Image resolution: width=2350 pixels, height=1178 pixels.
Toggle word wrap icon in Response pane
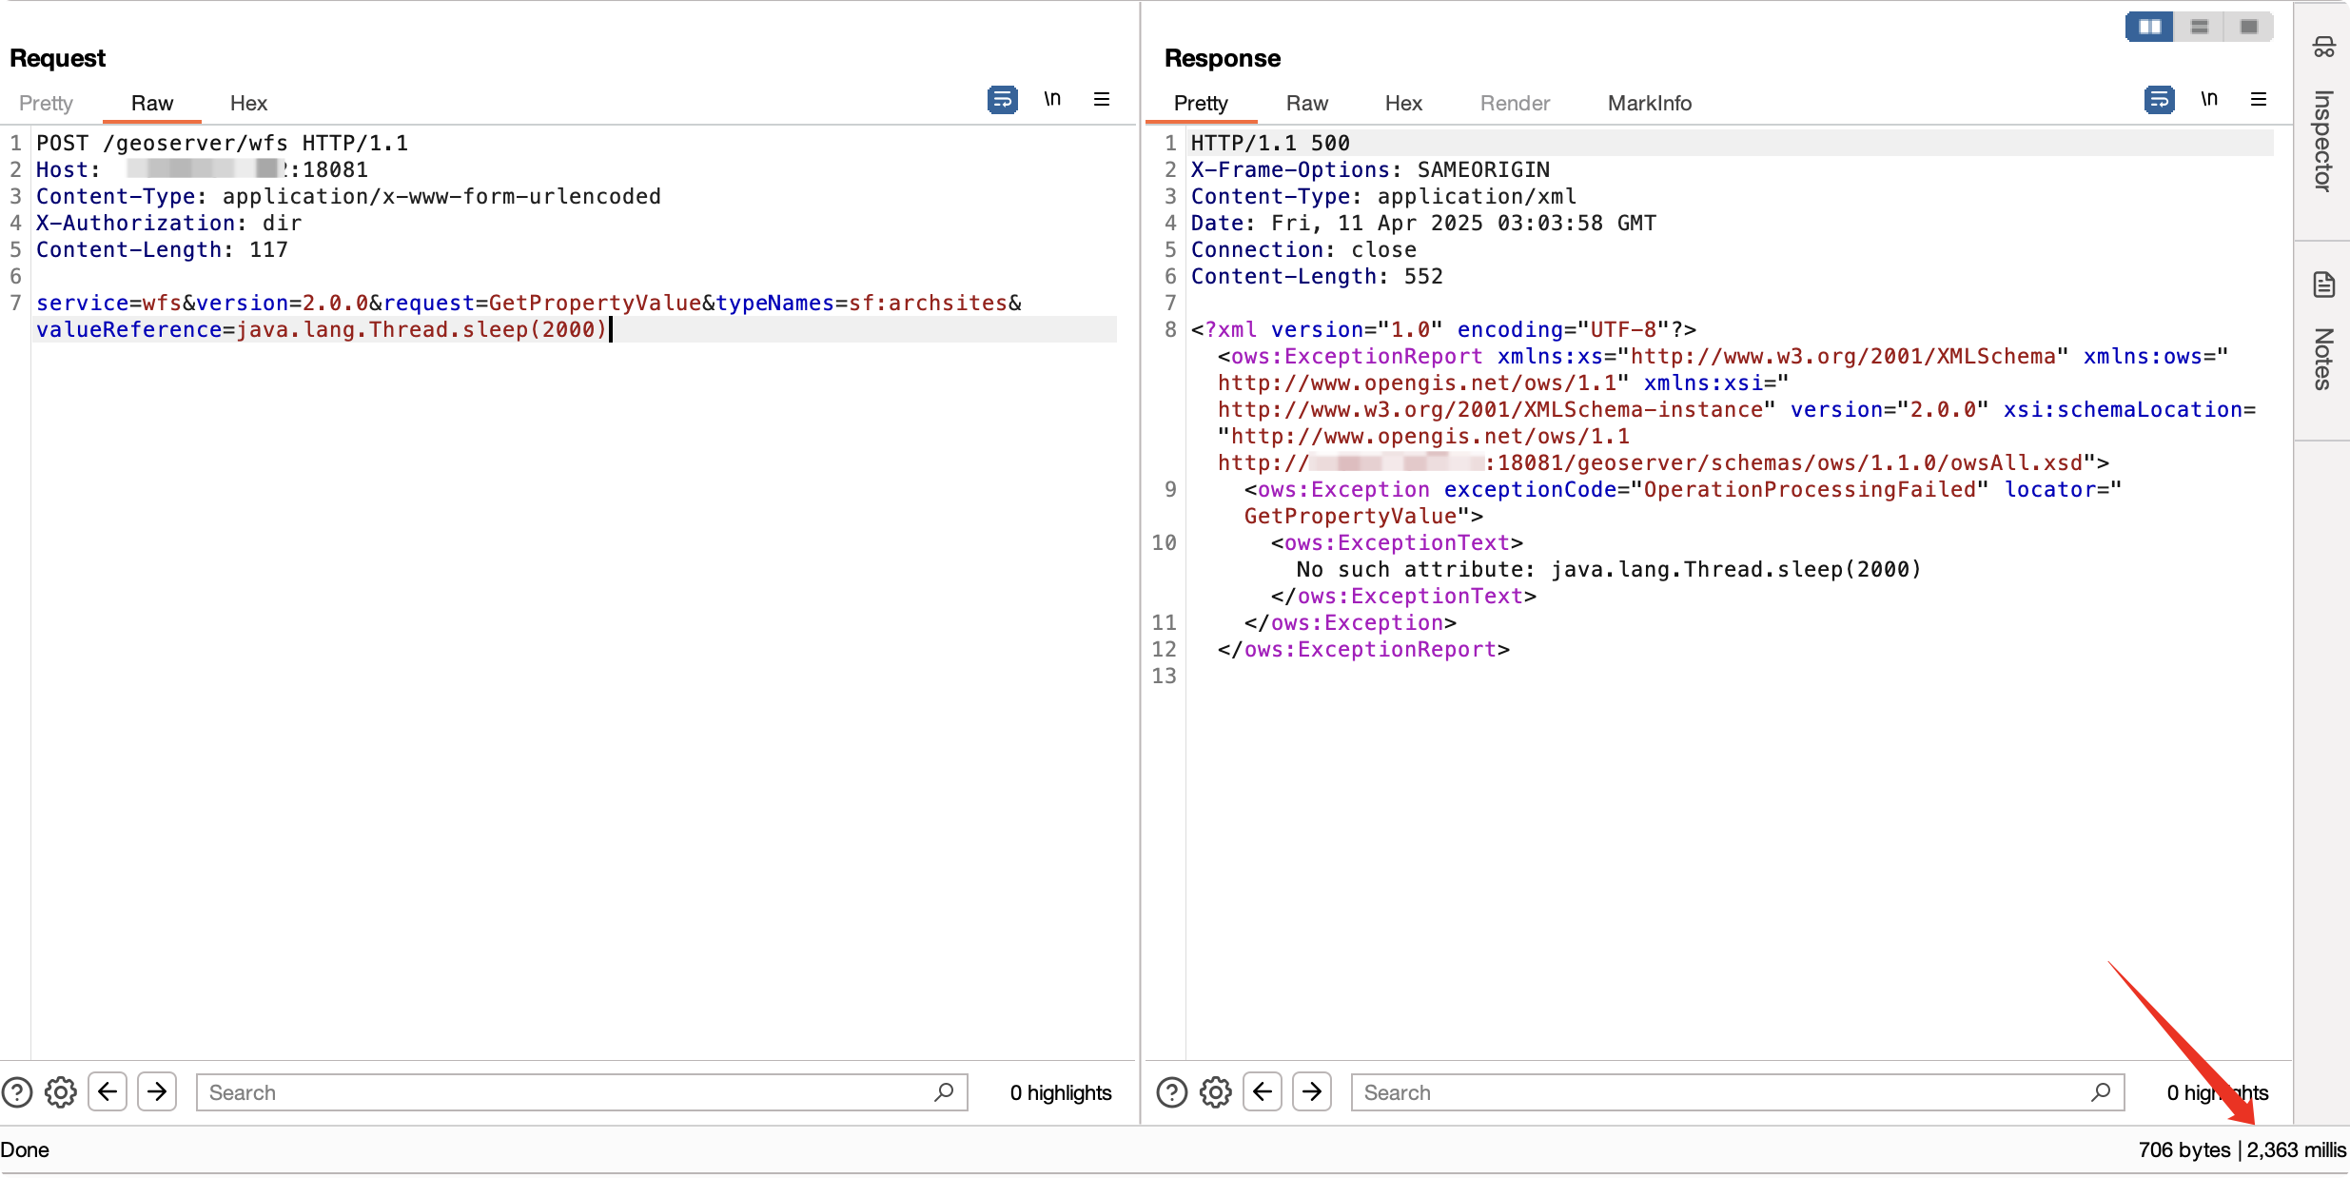pos(2159,100)
